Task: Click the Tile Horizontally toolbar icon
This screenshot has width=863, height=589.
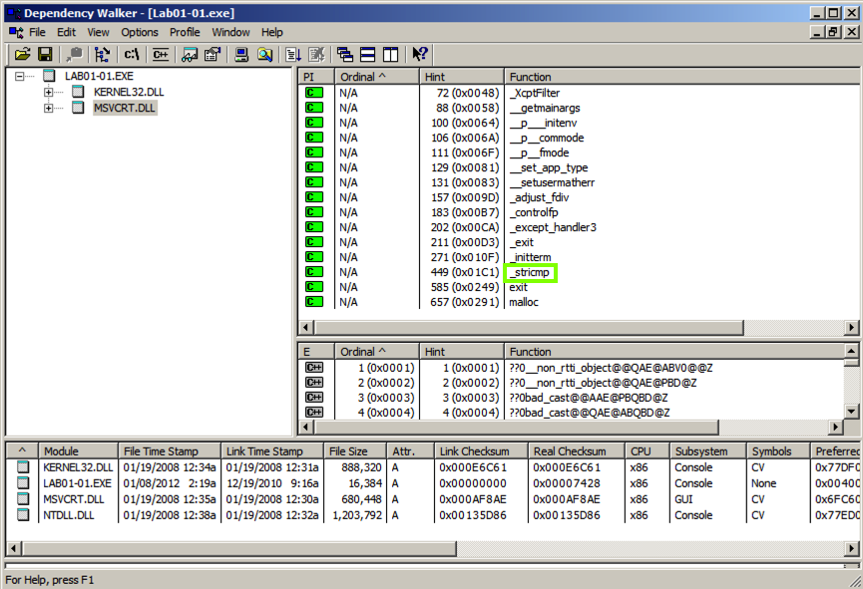Action: pyautogui.click(x=367, y=54)
